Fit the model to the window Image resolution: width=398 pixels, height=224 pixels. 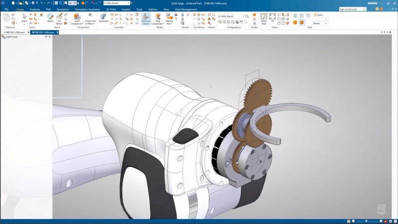pyautogui.click(x=272, y=16)
